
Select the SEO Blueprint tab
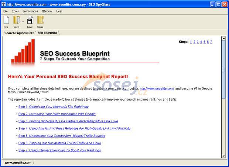coord(47,33)
